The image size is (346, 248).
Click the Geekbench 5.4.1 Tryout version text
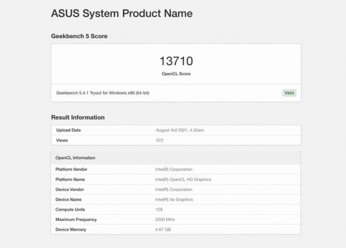click(102, 93)
